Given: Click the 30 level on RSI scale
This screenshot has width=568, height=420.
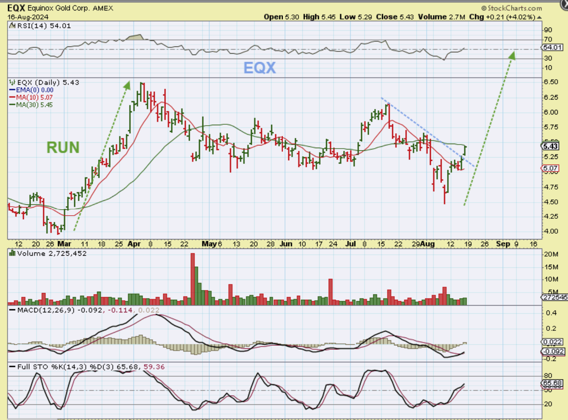Looking at the screenshot, I should click(x=549, y=58).
